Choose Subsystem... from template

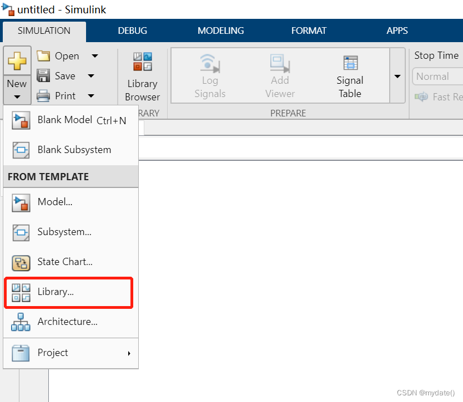click(x=71, y=232)
